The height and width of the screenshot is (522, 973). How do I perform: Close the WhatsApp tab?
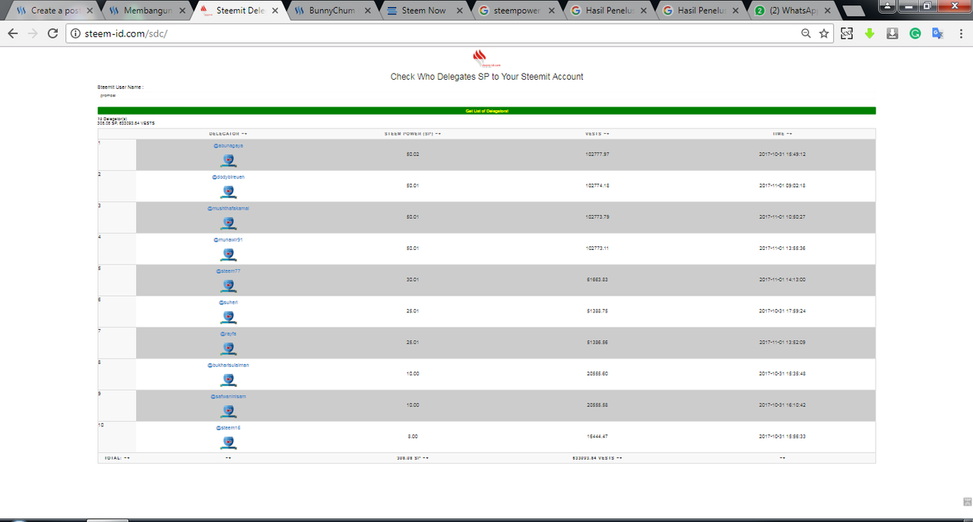click(827, 11)
